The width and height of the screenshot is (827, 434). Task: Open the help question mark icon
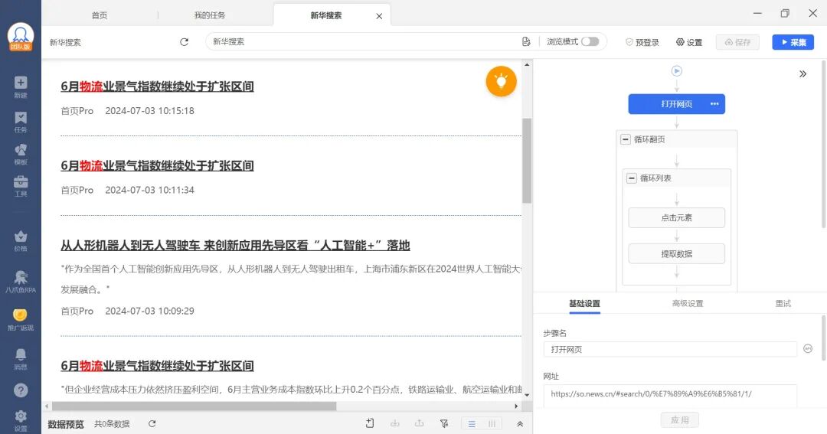21,390
